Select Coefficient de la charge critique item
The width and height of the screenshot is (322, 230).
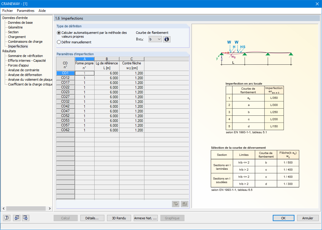tap(30, 84)
